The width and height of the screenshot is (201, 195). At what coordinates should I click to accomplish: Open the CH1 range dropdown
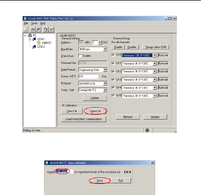(155, 63)
